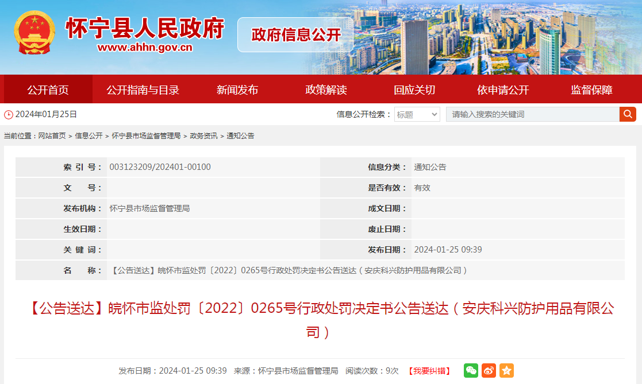The height and width of the screenshot is (384, 642).
Task: Open the 标题 search type dropdown
Action: click(x=417, y=114)
